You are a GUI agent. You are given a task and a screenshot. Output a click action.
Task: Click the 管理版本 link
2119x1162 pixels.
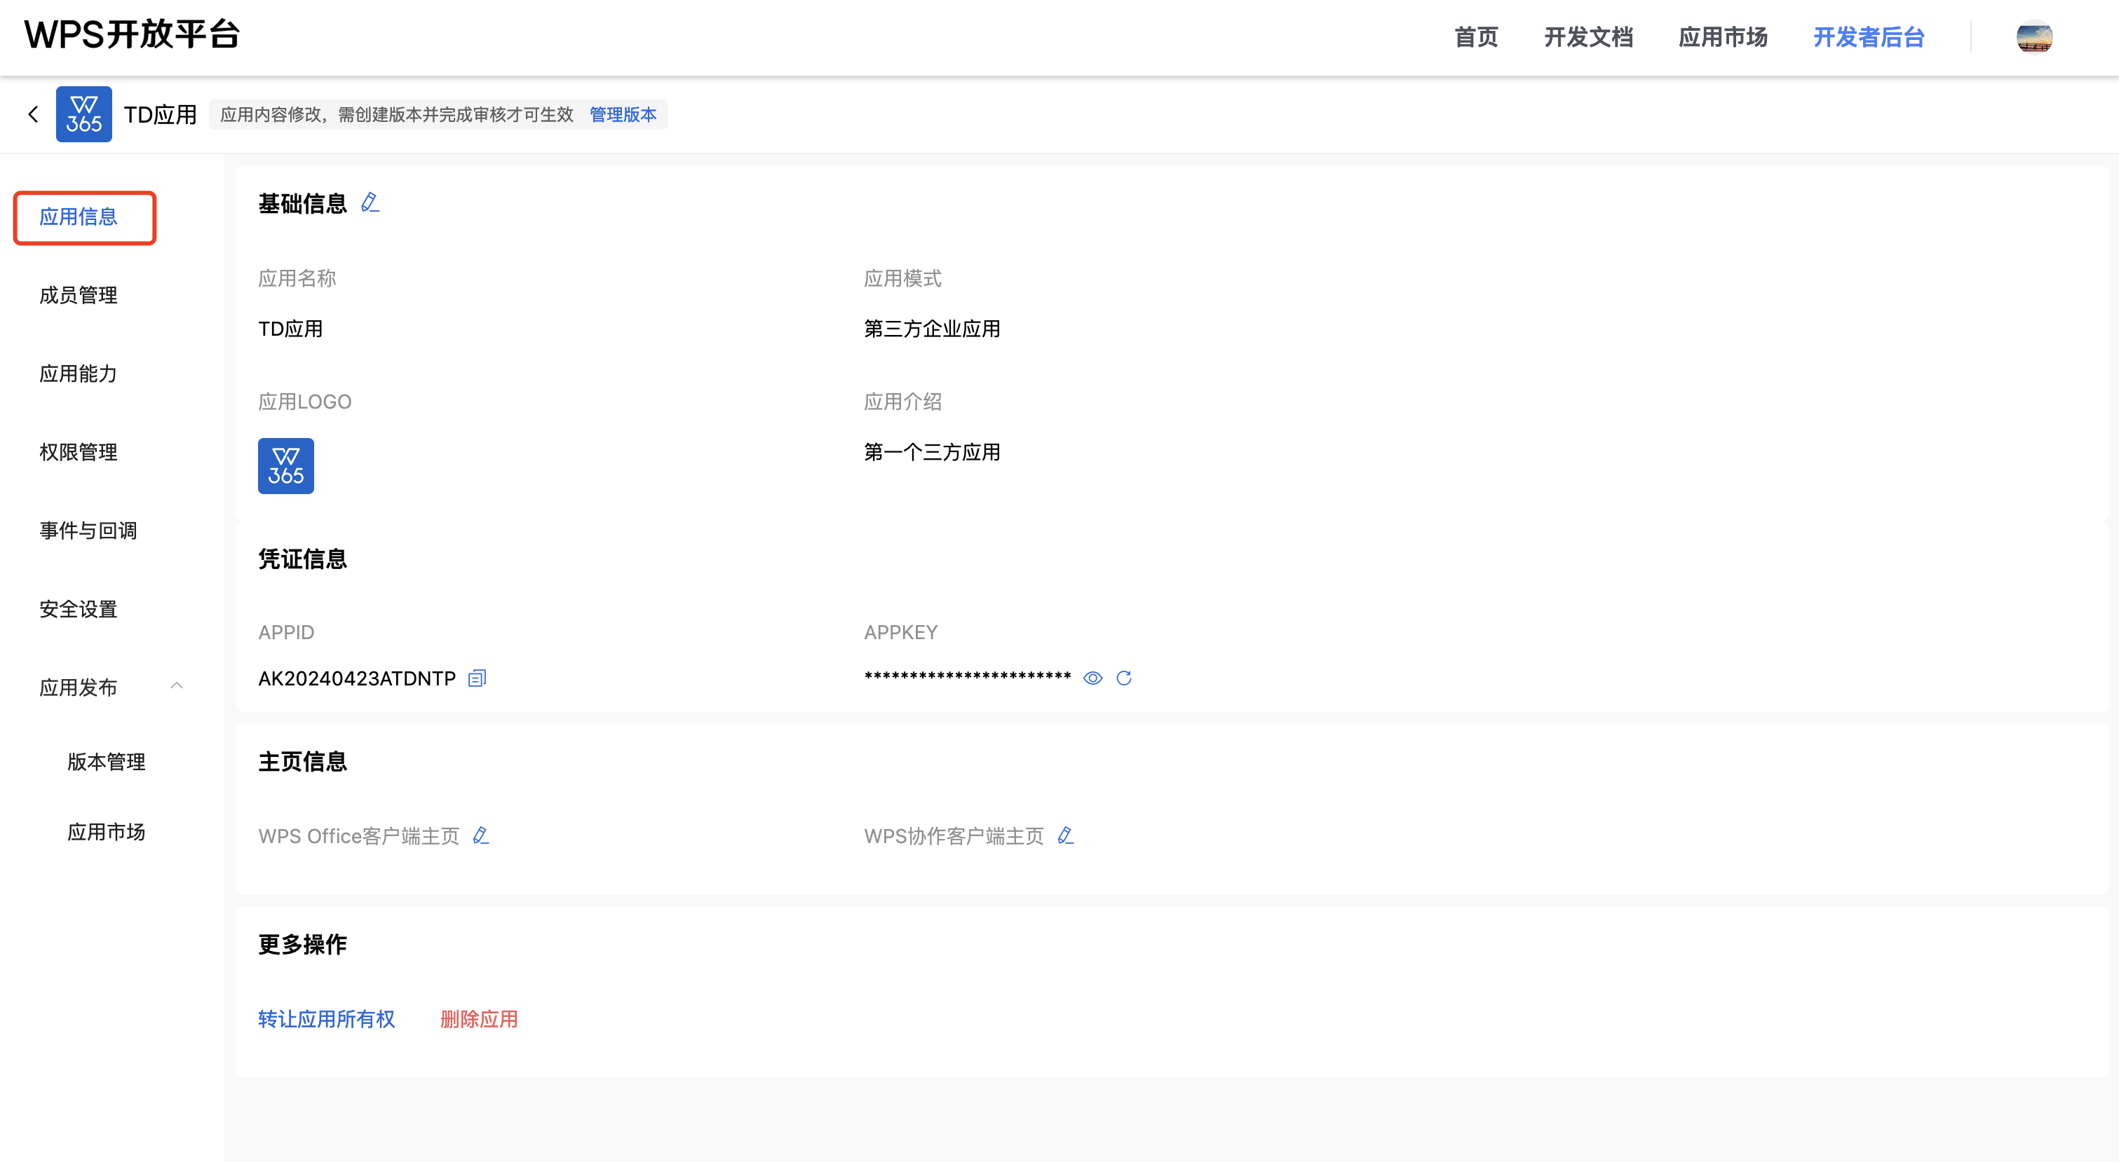tap(623, 114)
